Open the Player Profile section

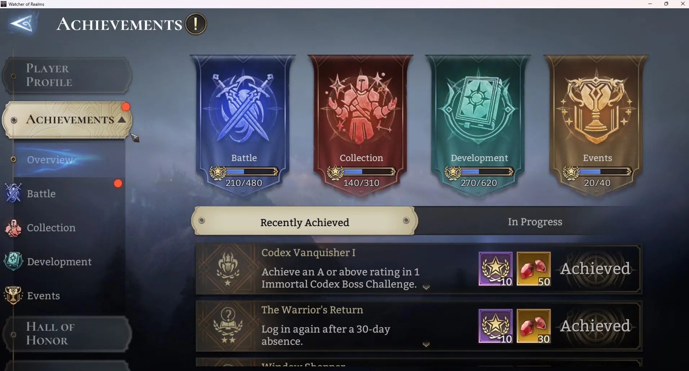point(67,75)
